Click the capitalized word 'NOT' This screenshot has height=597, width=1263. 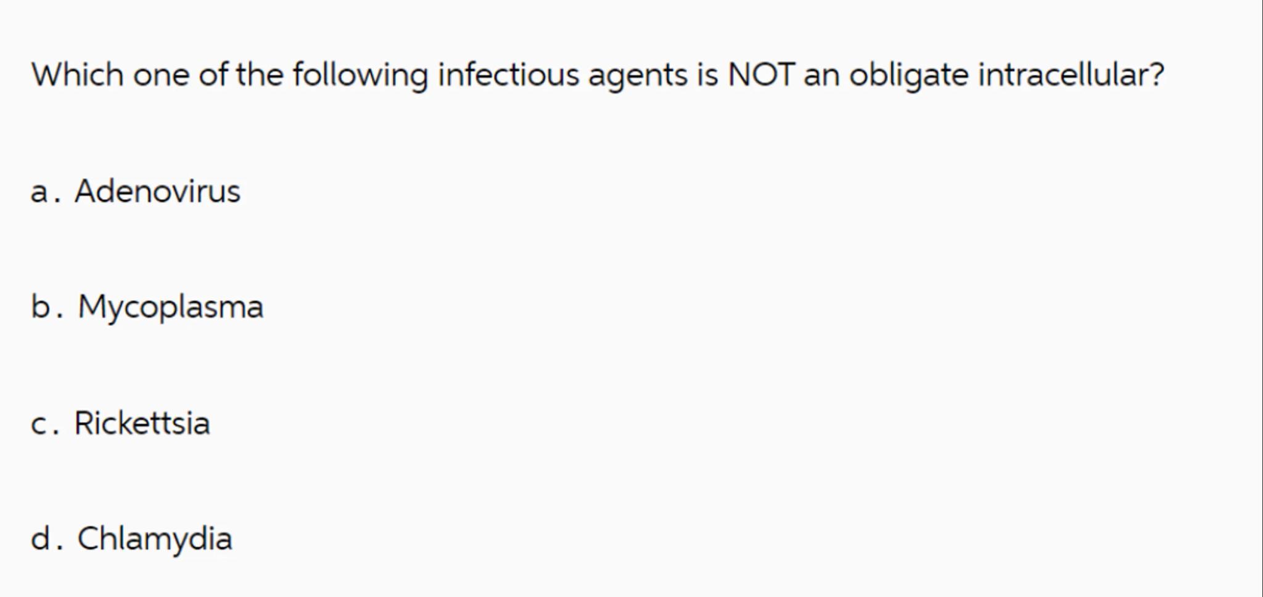coord(760,75)
